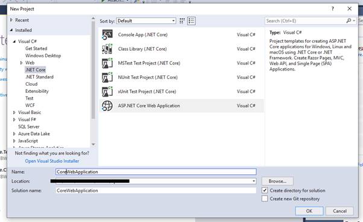Select the Test category

[29, 98]
